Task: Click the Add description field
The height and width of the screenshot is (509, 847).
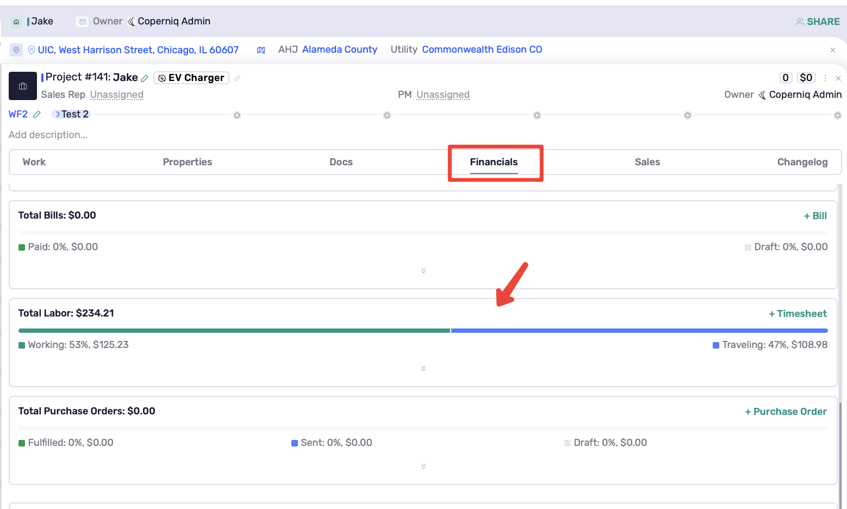Action: coord(48,135)
